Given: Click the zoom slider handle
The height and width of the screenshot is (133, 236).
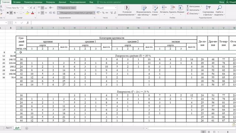Looking at the screenshot, I should [x=228, y=132].
